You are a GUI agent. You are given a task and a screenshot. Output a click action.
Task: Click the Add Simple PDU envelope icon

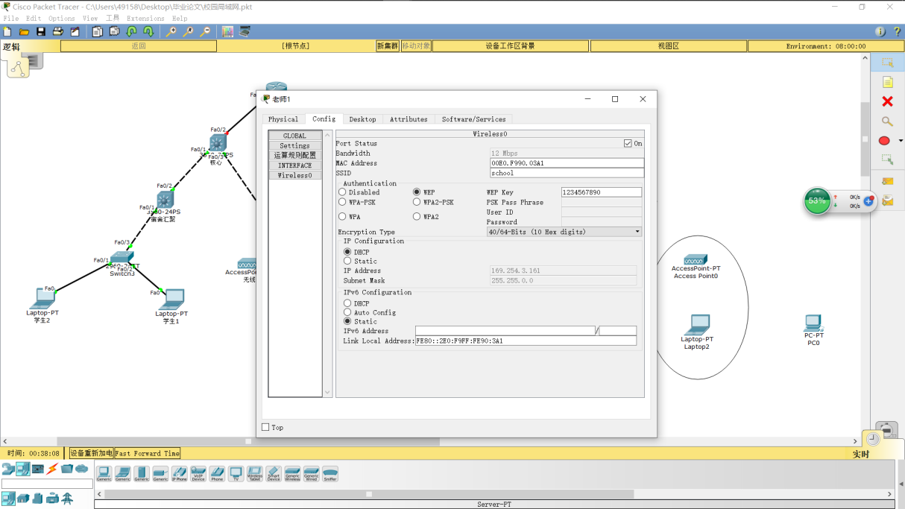887,181
